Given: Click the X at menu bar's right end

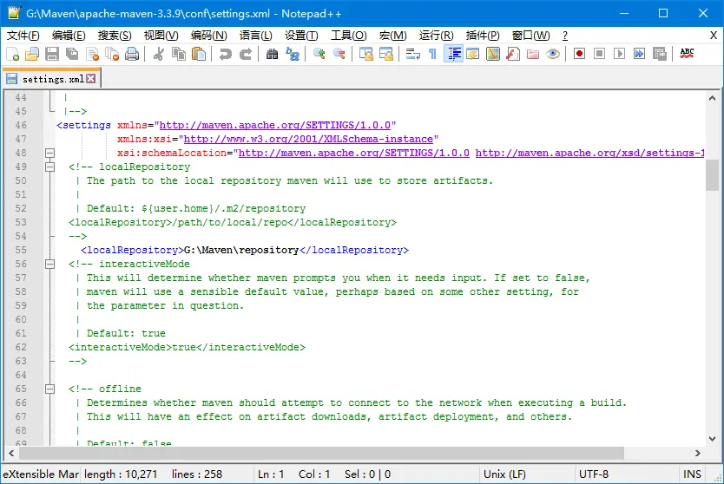Looking at the screenshot, I should pos(714,35).
